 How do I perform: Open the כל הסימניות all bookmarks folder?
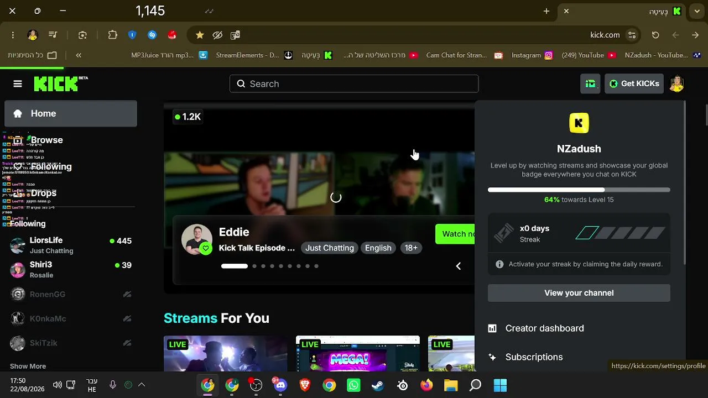coord(33,55)
